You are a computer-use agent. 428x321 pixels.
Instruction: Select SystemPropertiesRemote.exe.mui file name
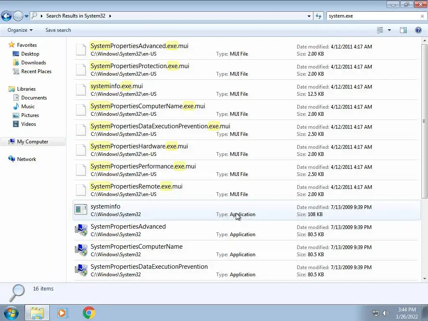[137, 186]
